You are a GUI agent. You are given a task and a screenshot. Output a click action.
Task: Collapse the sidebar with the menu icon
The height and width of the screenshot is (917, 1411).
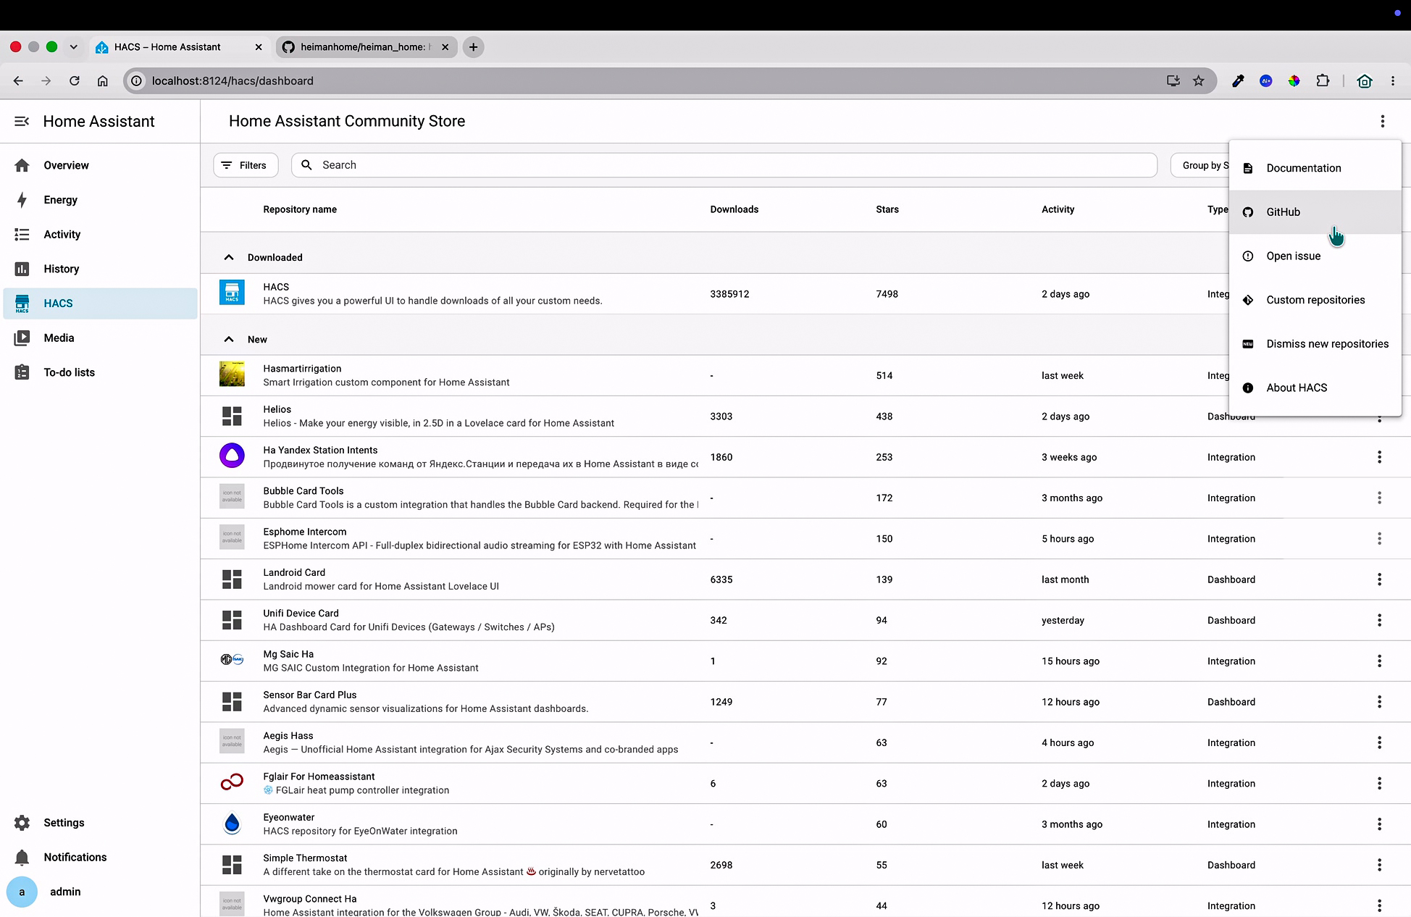pyautogui.click(x=22, y=121)
